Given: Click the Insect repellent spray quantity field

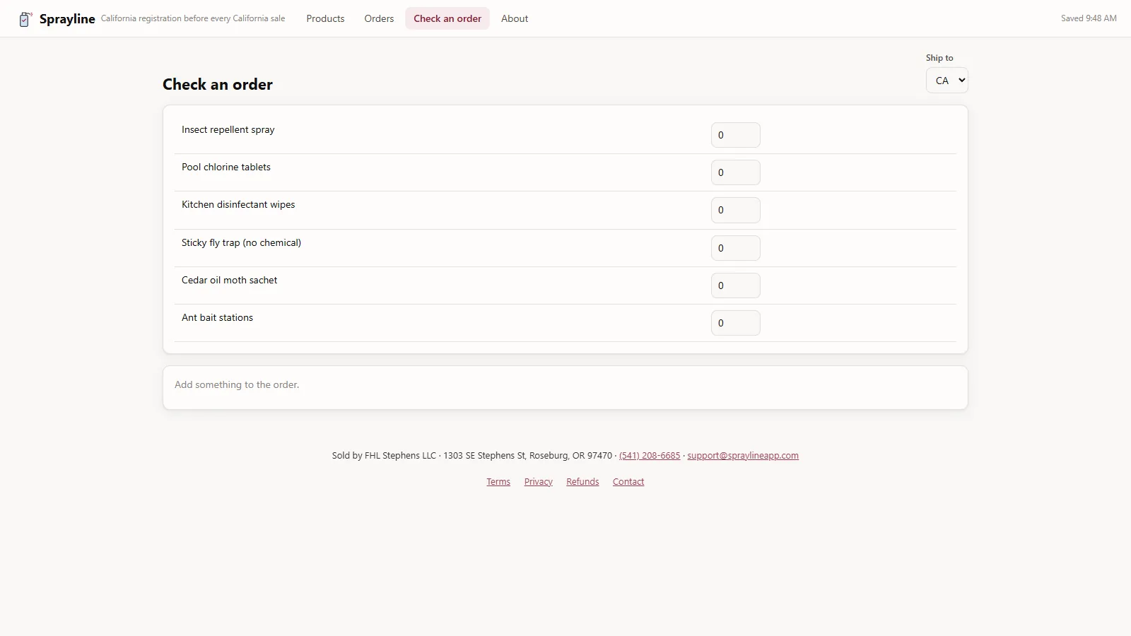Looking at the screenshot, I should (x=735, y=135).
